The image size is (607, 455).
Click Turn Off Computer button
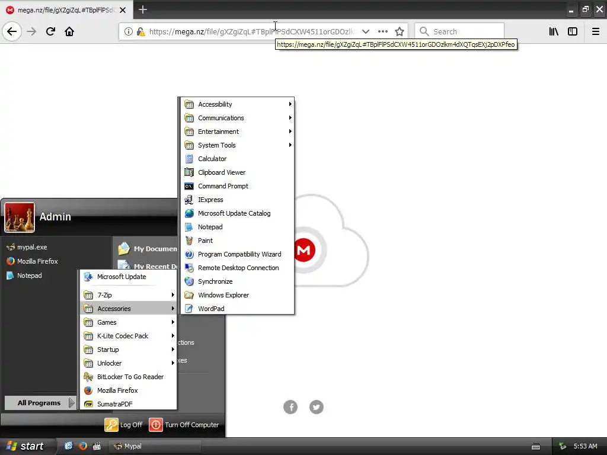(184, 424)
